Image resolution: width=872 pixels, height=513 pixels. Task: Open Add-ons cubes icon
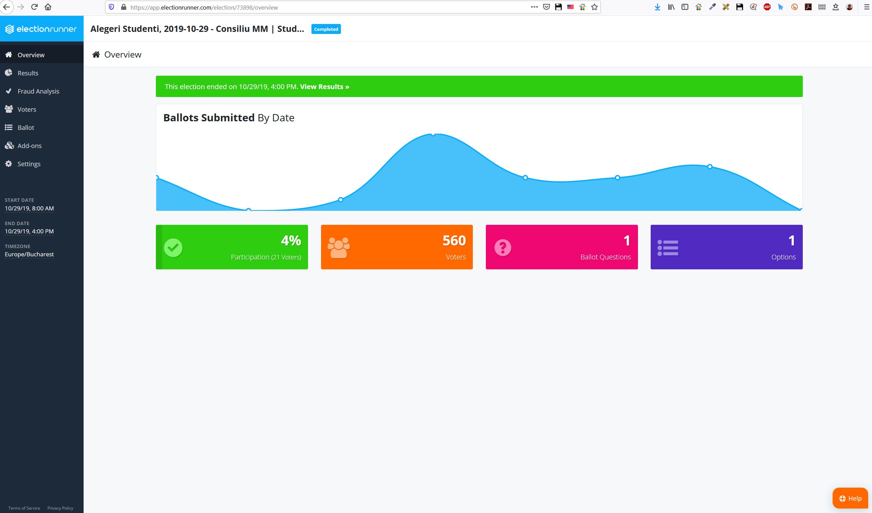(x=9, y=145)
